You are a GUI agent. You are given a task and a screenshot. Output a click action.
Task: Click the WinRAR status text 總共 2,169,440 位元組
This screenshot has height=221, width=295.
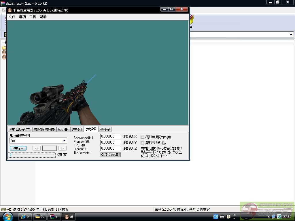pos(172,209)
